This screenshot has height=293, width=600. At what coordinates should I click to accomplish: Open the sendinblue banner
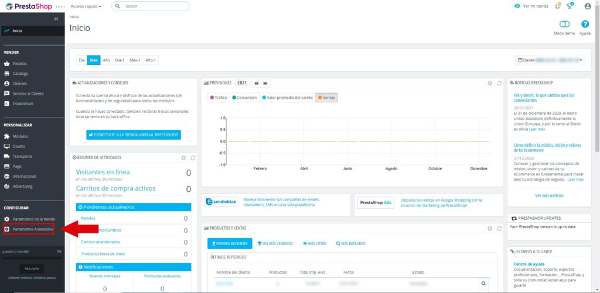[x=276, y=205]
